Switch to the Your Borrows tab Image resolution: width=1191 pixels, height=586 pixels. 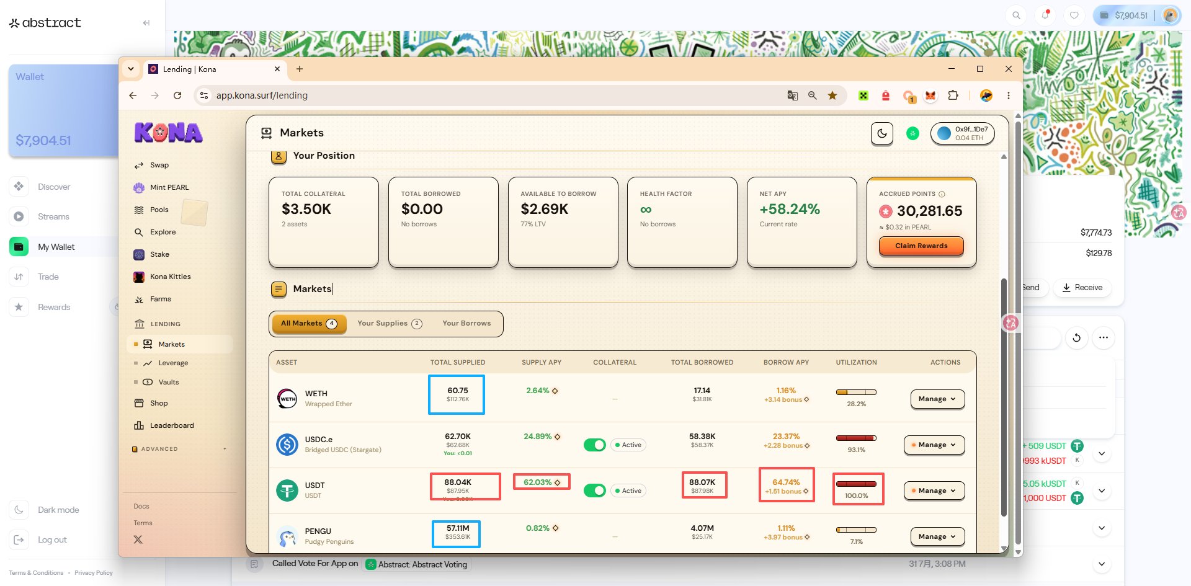tap(466, 324)
